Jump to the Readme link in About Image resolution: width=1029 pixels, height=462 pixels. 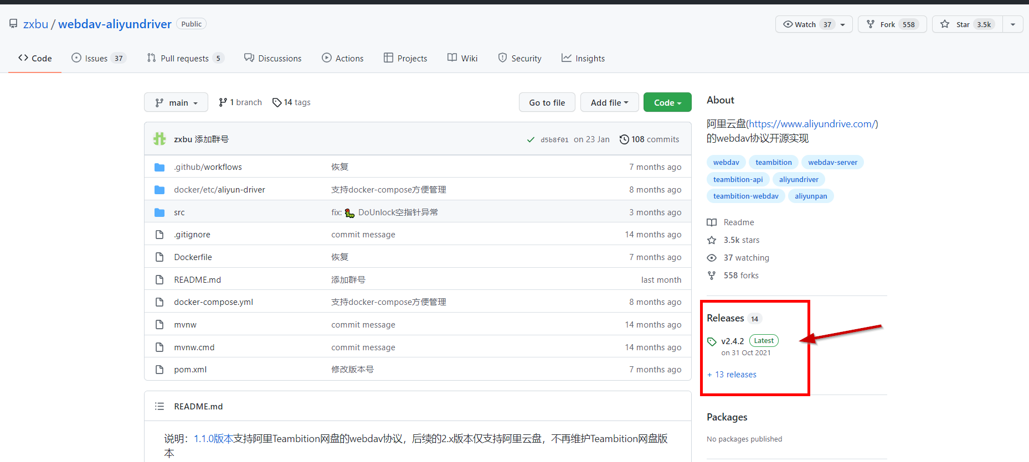[730, 222]
